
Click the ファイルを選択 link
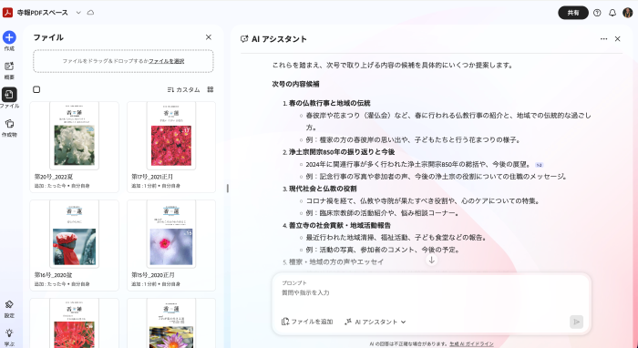(x=167, y=61)
